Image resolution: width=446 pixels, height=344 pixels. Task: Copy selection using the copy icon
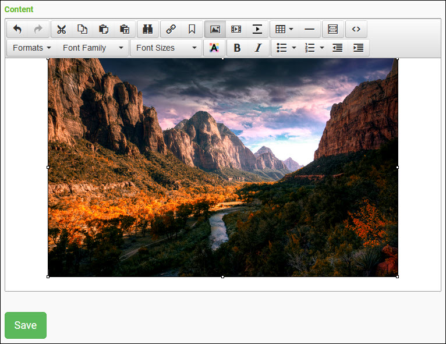click(83, 29)
